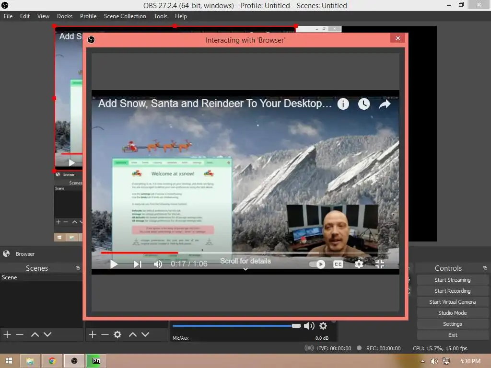Click system tray network icon
The width and height of the screenshot is (491, 368).
coord(446,361)
